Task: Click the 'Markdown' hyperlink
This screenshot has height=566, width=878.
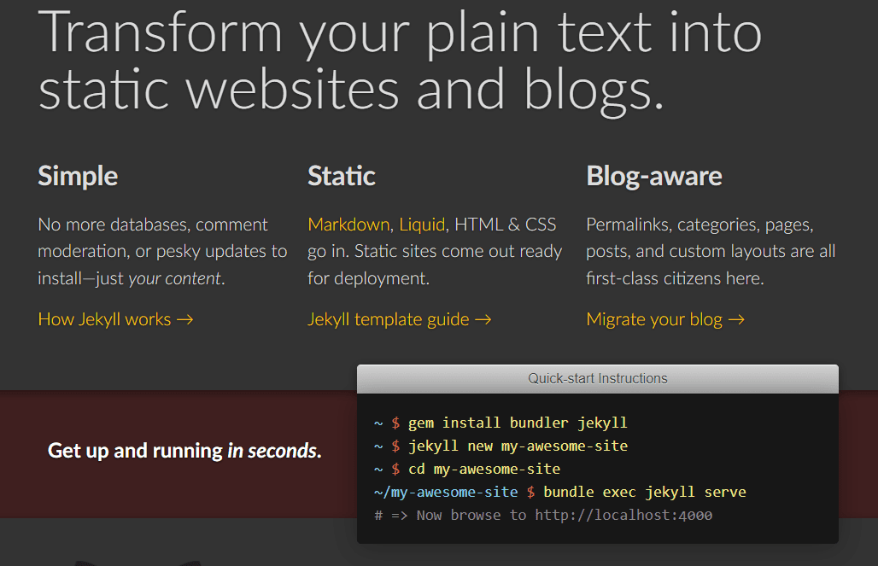Action: [348, 225]
